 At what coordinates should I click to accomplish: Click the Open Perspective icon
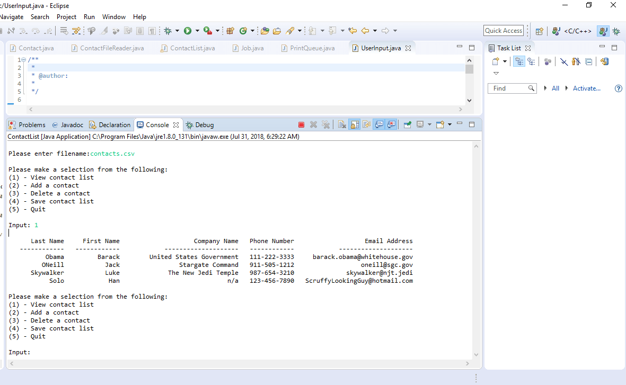coord(540,31)
